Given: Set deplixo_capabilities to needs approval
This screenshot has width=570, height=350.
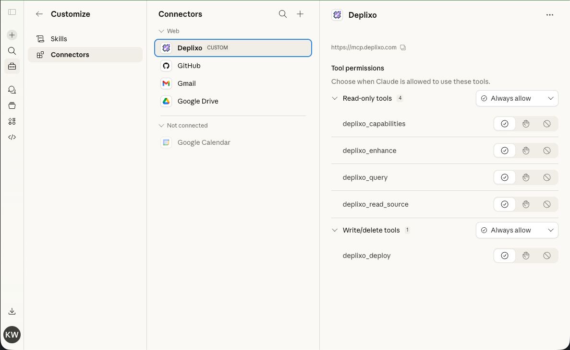Looking at the screenshot, I should 526,124.
